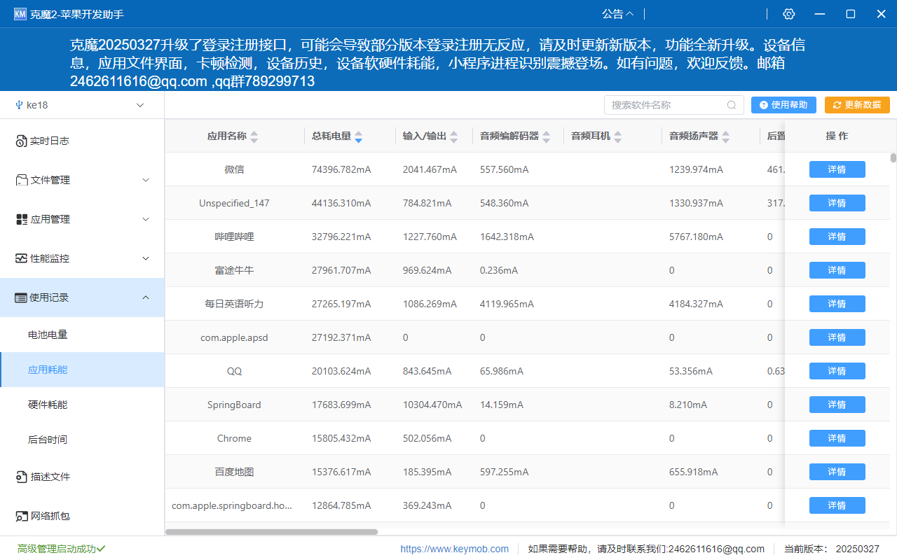Click the 网络抓包 capture icon
This screenshot has height=560, width=897.
point(21,516)
